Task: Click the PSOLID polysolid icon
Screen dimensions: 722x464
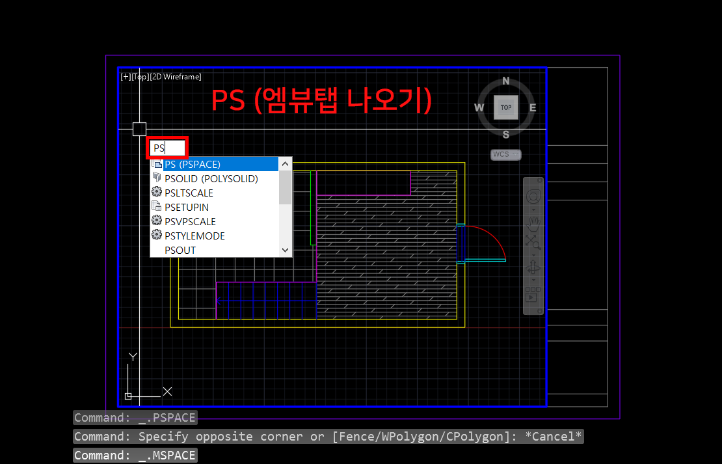Action: tap(157, 178)
